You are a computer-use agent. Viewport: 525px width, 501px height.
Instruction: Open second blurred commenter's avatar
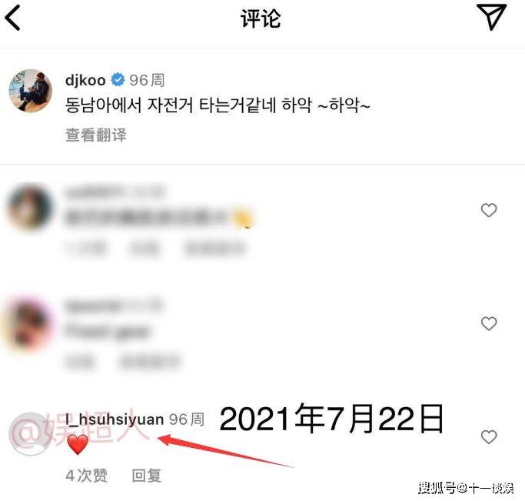[28, 323]
